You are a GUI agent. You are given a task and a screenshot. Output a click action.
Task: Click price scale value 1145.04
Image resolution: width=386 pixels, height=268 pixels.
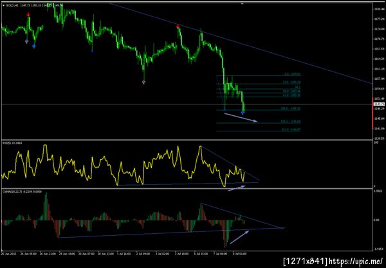(379, 119)
